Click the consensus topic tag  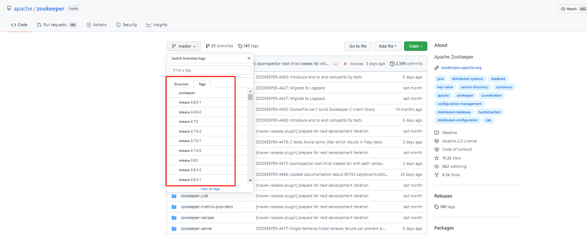pyautogui.click(x=504, y=87)
